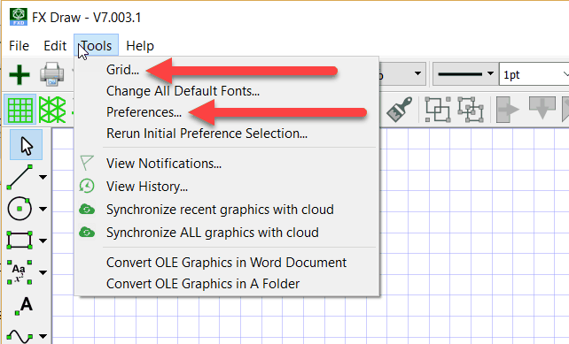Viewport: 569px width, 344px height.
Task: Click the Tools menu
Action: click(x=97, y=46)
